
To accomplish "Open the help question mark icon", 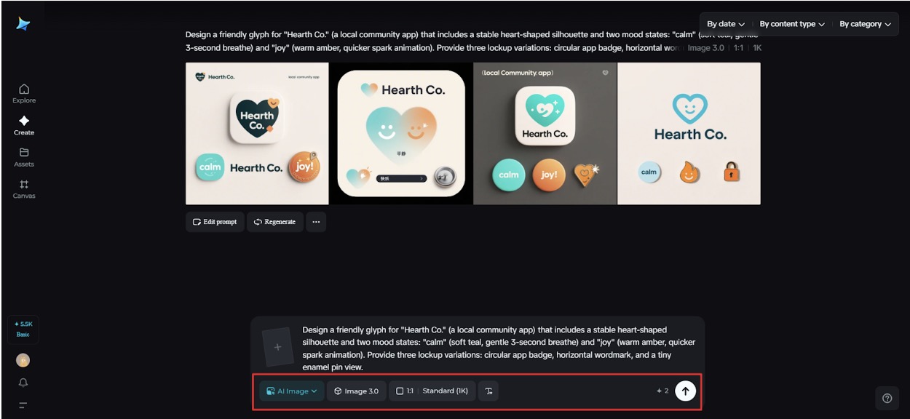I will [887, 398].
